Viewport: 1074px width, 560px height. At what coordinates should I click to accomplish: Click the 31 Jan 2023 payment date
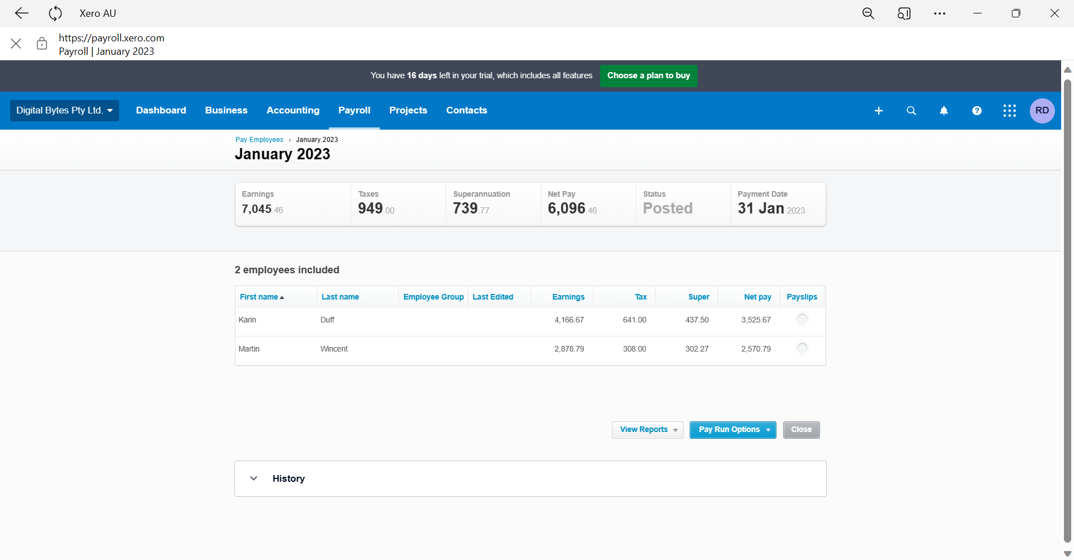point(771,208)
